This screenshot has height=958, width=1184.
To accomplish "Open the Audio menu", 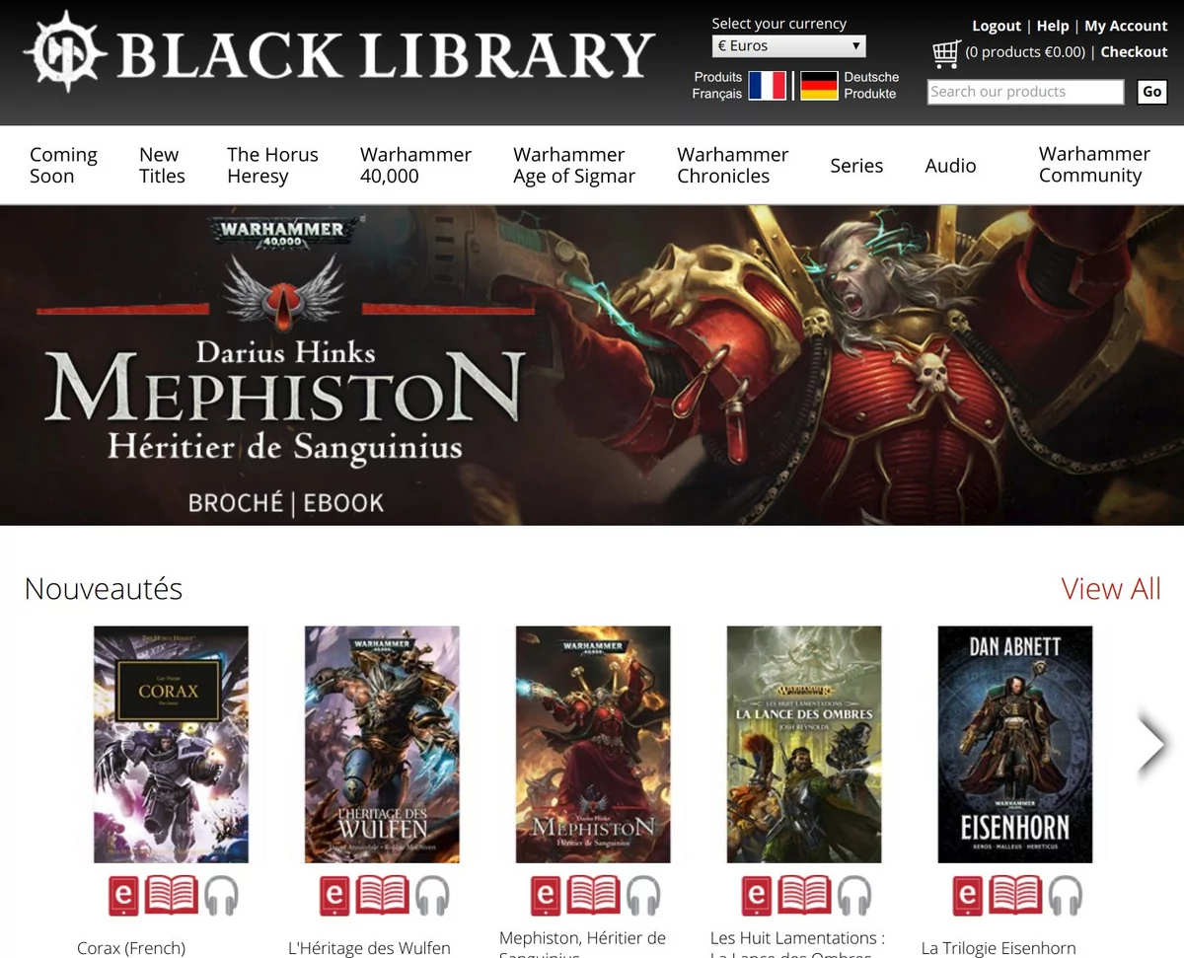I will tap(950, 166).
